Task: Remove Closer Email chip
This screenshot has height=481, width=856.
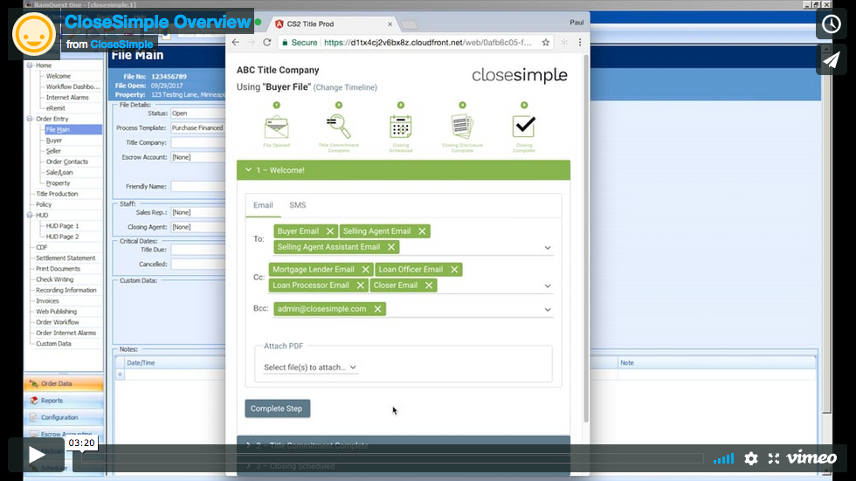Action: click(x=429, y=285)
